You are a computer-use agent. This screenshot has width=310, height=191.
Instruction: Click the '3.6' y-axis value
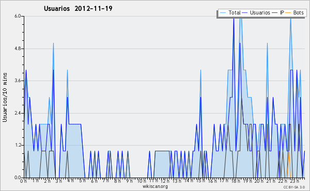[18, 81]
